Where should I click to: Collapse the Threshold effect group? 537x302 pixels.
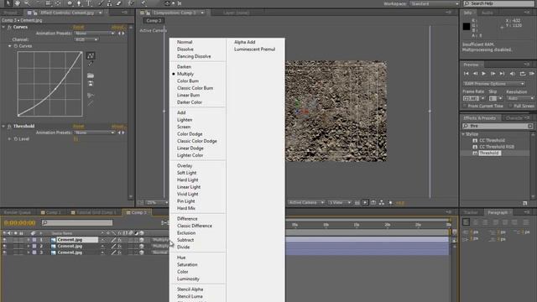pyautogui.click(x=3, y=126)
